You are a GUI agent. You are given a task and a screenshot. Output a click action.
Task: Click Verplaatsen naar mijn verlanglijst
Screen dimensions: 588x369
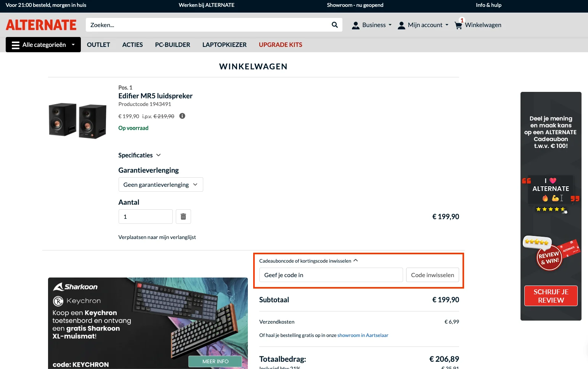(x=157, y=237)
